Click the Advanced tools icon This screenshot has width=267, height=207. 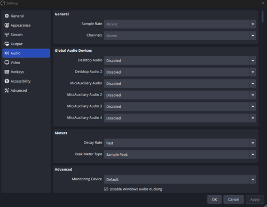coord(7,90)
